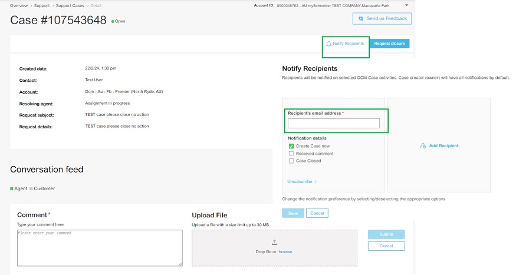Screen dimensions: 516x275
Task: Click the created date value 22/2/24, 1:38 pm
Action: tap(100, 68)
